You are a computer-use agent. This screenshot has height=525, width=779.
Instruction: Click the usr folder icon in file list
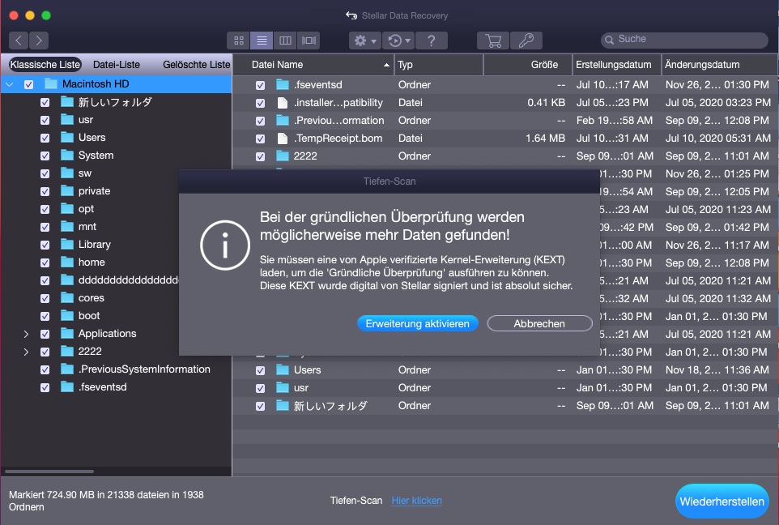tap(282, 388)
